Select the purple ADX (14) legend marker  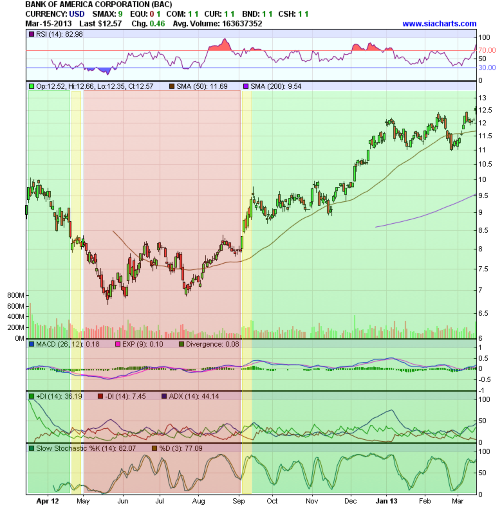[x=164, y=396]
